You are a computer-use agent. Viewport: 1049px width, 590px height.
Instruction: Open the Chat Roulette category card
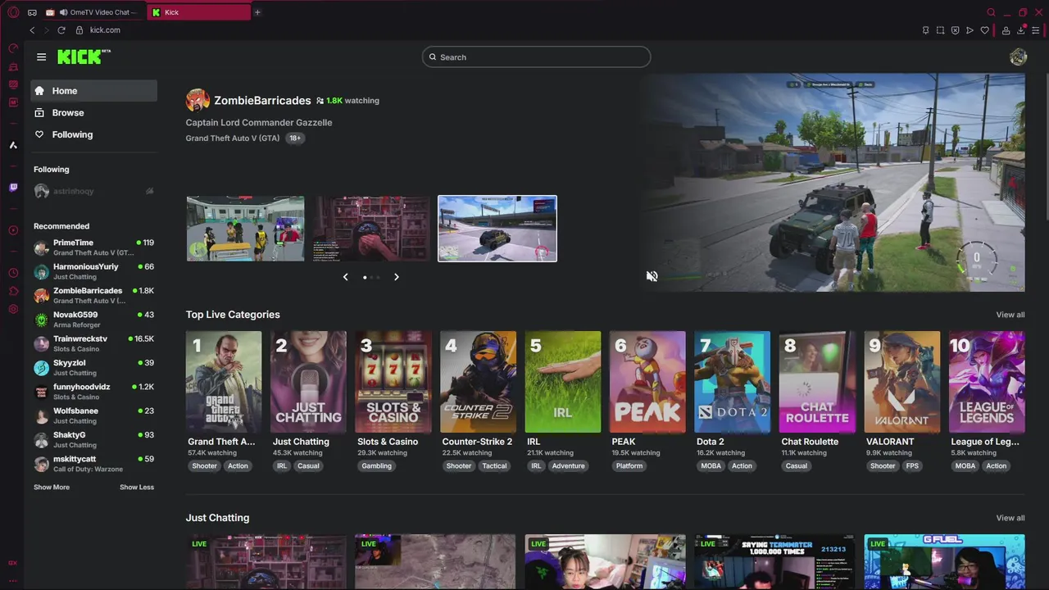click(x=817, y=382)
